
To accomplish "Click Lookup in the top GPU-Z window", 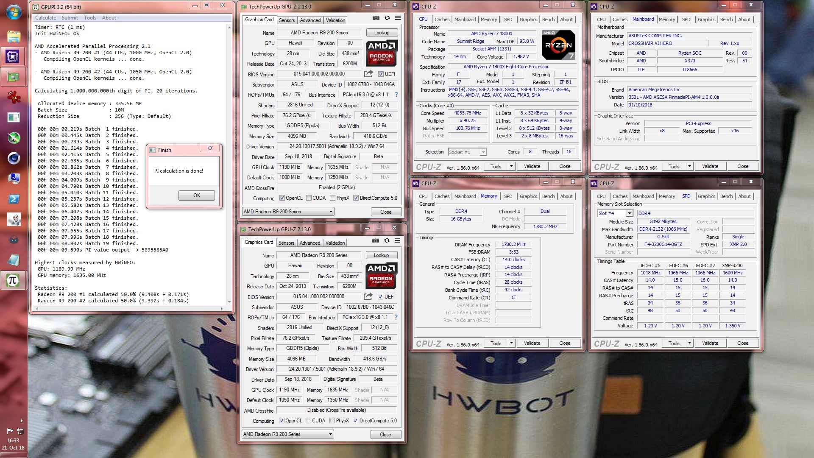I will (381, 33).
